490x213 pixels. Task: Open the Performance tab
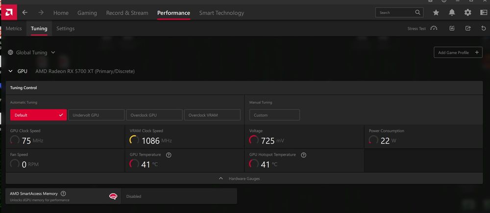click(x=173, y=13)
